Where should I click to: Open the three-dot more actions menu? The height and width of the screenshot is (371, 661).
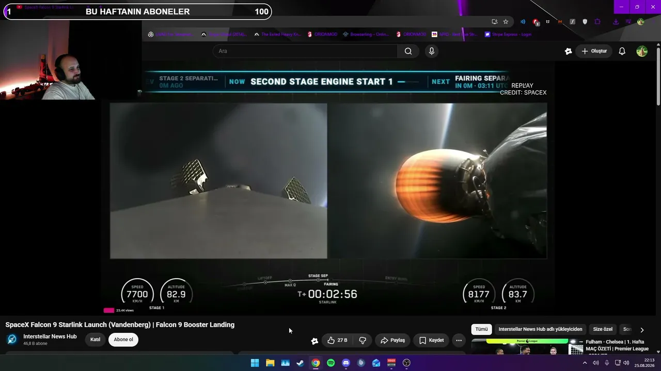[x=459, y=340]
